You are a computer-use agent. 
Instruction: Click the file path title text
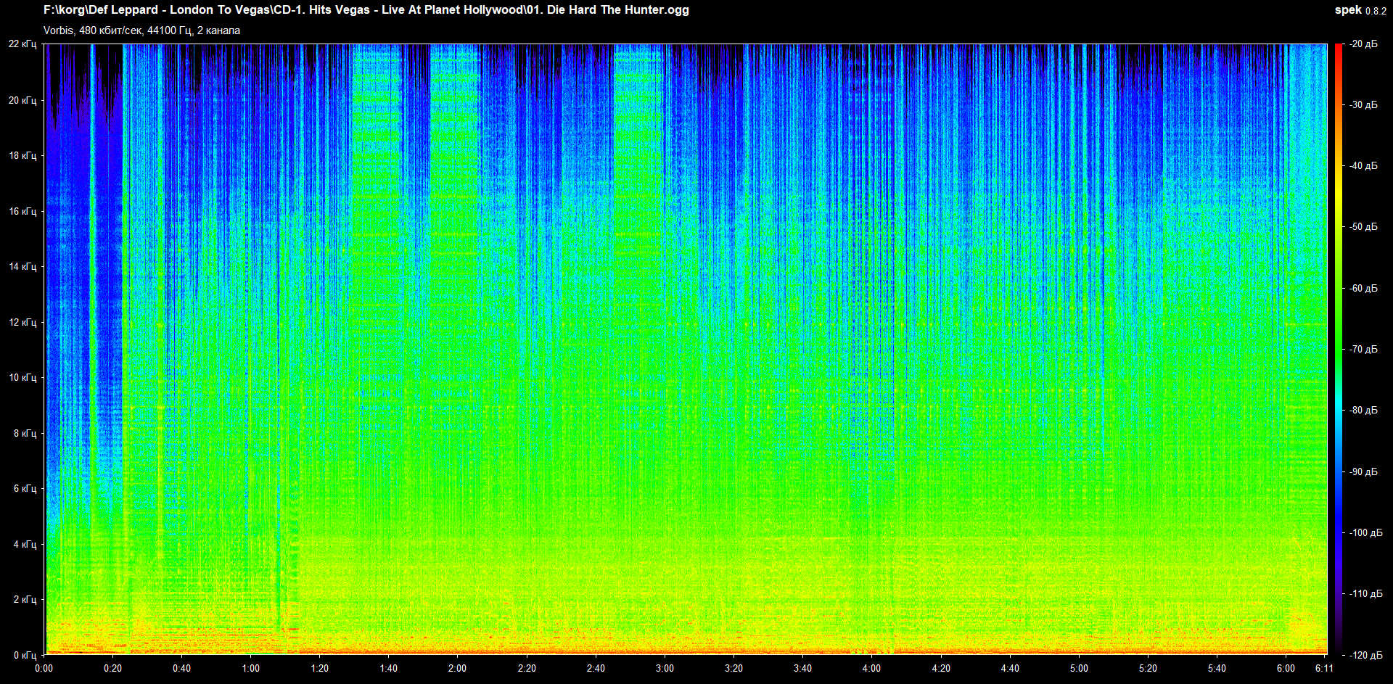point(366,10)
